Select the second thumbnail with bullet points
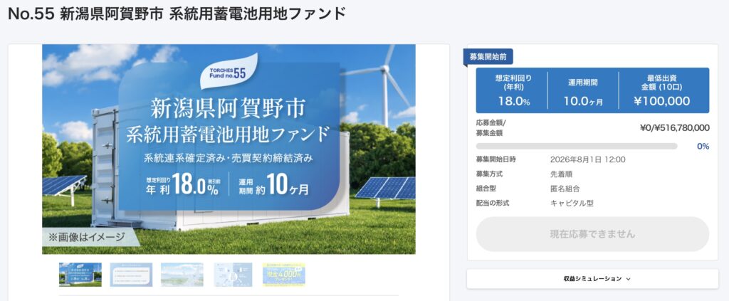The width and height of the screenshot is (729, 301). coord(131,275)
